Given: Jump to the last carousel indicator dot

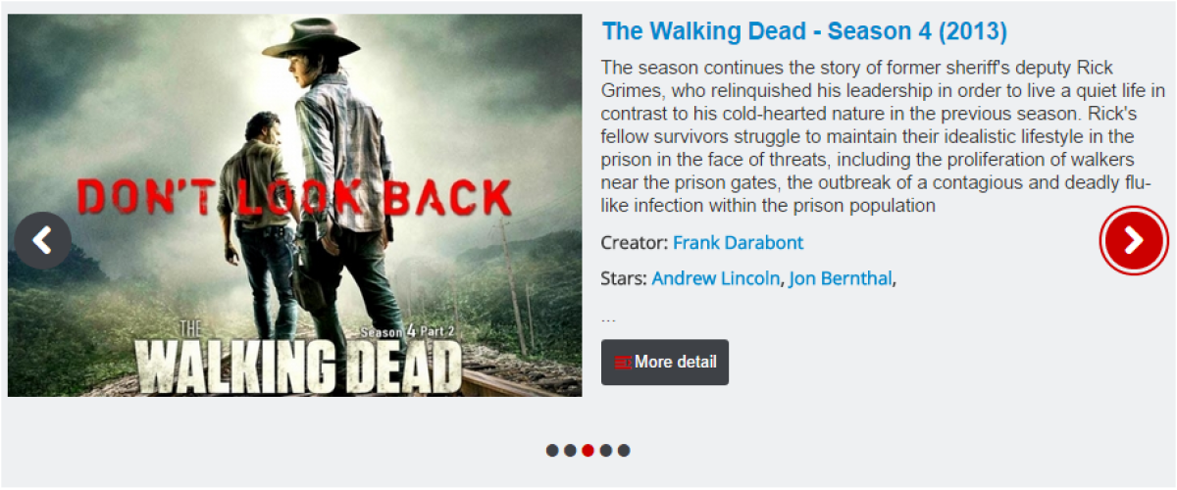Looking at the screenshot, I should 624,451.
